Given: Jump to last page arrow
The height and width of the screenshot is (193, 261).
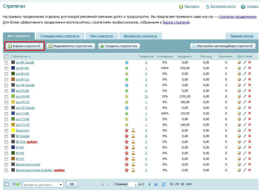Looking at the screenshot, I should click(155, 184).
